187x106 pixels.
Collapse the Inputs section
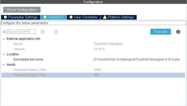pos(4,65)
